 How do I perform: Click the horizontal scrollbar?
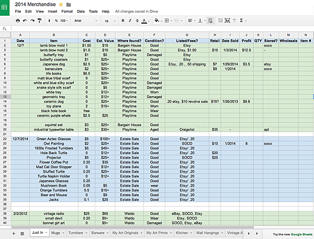(132, 227)
